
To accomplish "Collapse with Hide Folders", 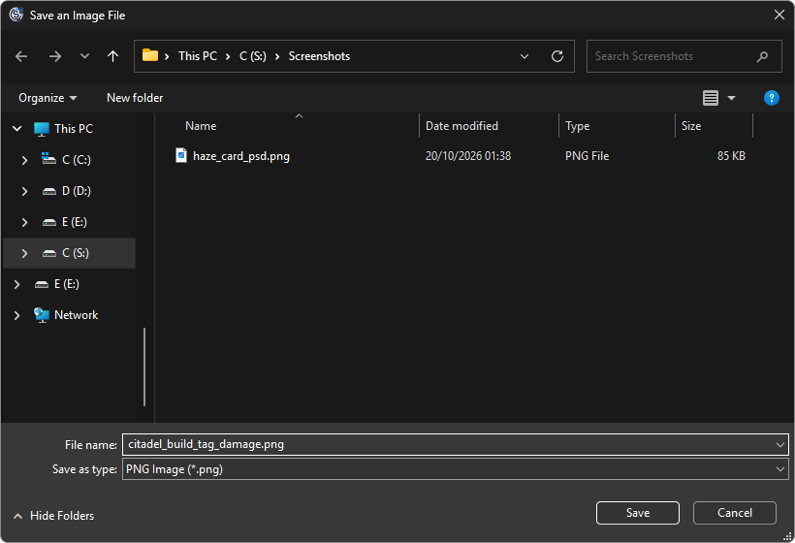I will pyautogui.click(x=53, y=516).
